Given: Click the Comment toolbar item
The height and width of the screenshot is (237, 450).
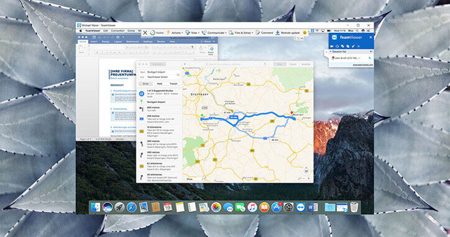Looking at the screenshot, I should 265,33.
